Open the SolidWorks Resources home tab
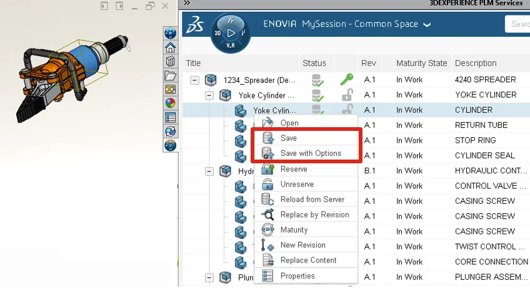This screenshot has height=288, width=530. [171, 47]
